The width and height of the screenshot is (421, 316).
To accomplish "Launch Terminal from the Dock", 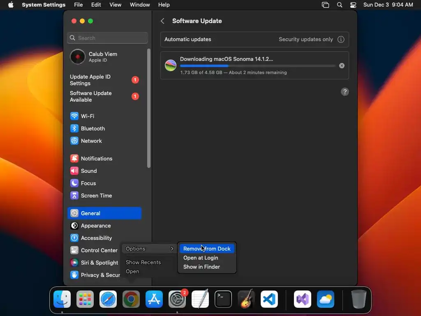I will click(223, 299).
